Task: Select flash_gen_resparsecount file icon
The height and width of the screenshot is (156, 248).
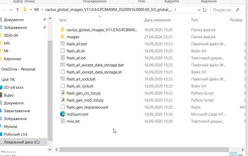Action: coord(63,107)
